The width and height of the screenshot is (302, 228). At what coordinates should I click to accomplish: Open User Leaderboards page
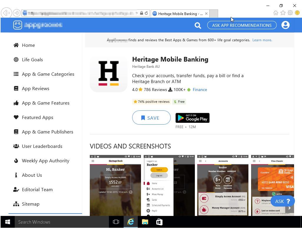(x=42, y=146)
